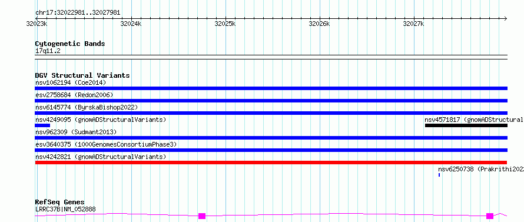Click the nsv6145774 (ByrskaBishop2022) label
The width and height of the screenshot is (524, 222).
[x=86, y=107]
